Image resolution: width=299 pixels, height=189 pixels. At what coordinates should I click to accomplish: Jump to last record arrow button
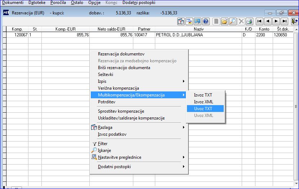pos(285,21)
